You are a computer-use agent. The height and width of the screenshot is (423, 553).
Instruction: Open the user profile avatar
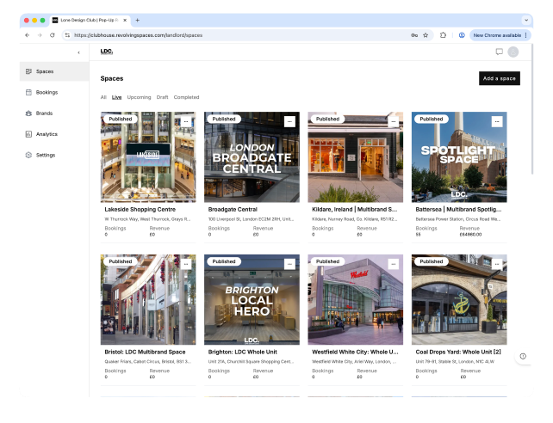point(513,52)
